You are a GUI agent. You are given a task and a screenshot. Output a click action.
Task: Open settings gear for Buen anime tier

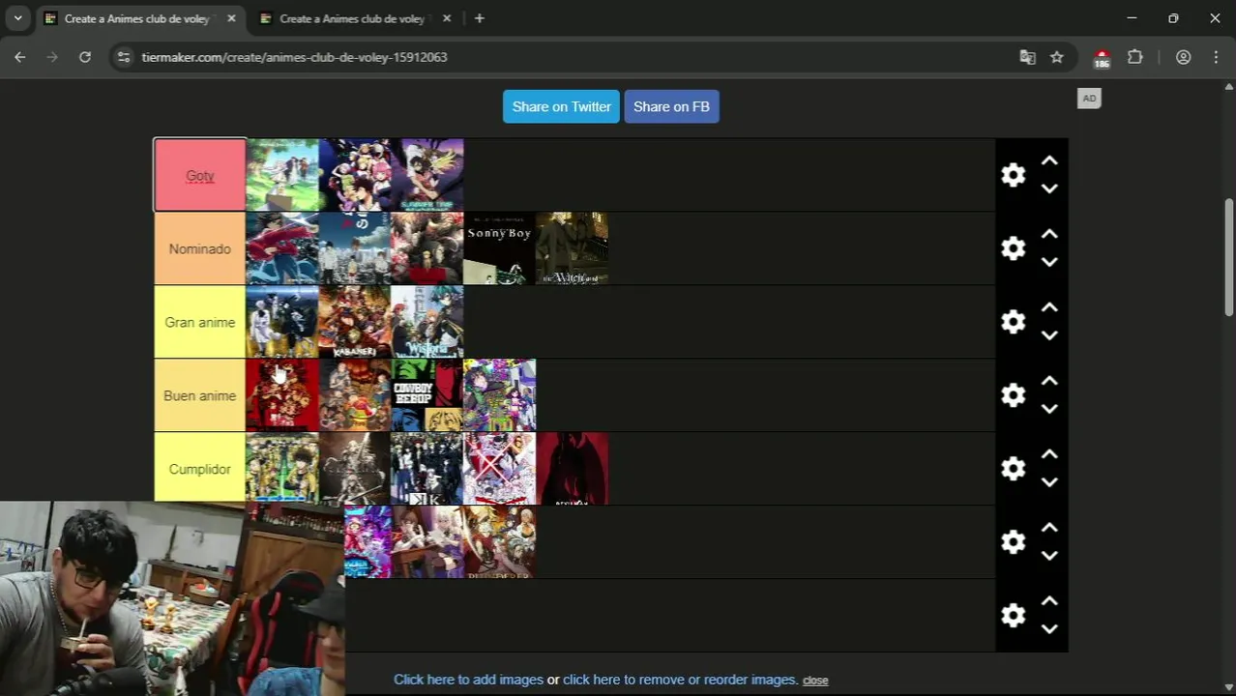(x=1013, y=395)
